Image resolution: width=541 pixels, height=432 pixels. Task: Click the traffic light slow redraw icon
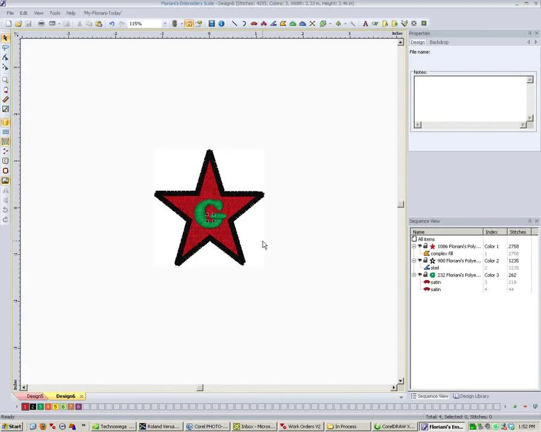[x=174, y=23]
